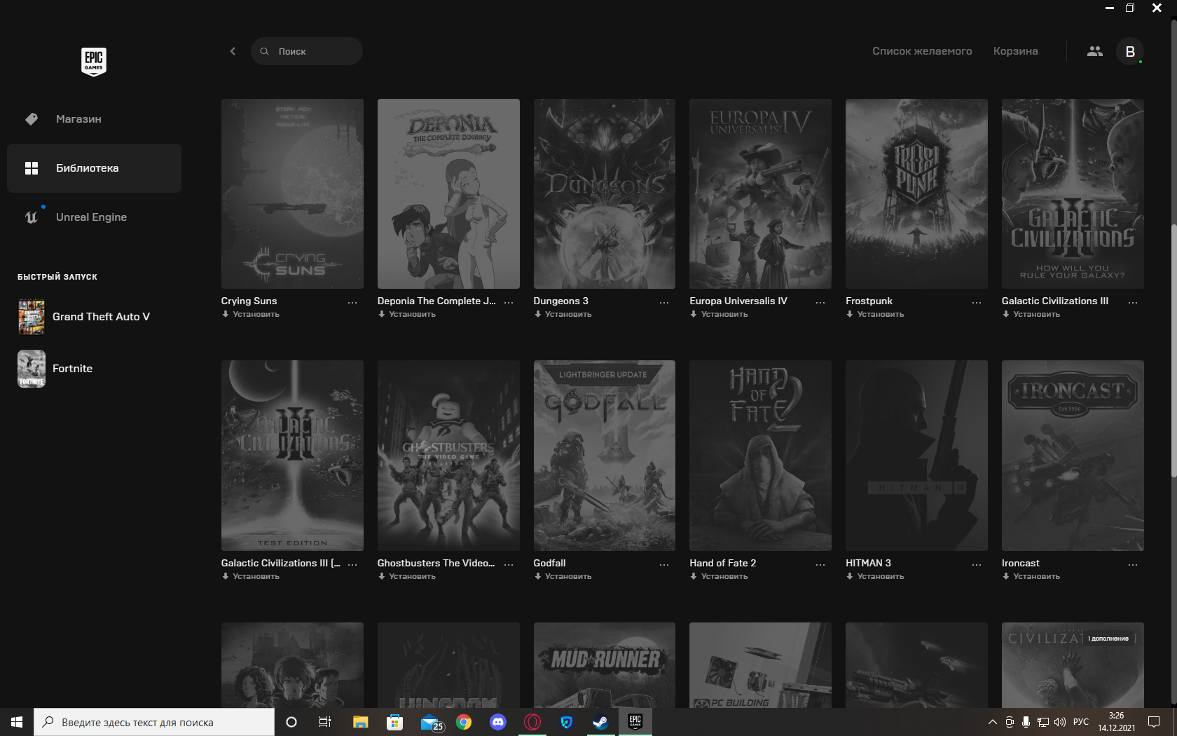This screenshot has height=736, width=1177.
Task: Install Crying Suns via Установить
Action: click(x=251, y=314)
